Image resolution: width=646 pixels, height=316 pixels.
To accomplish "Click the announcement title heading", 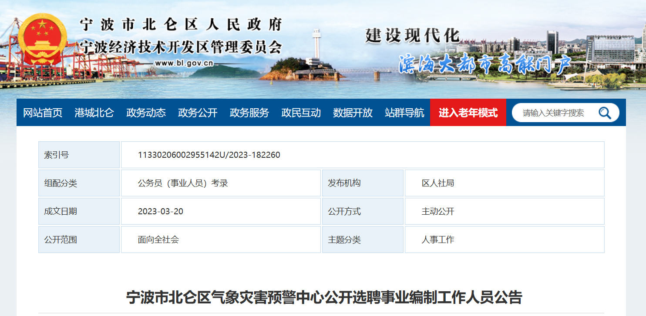I will [324, 298].
